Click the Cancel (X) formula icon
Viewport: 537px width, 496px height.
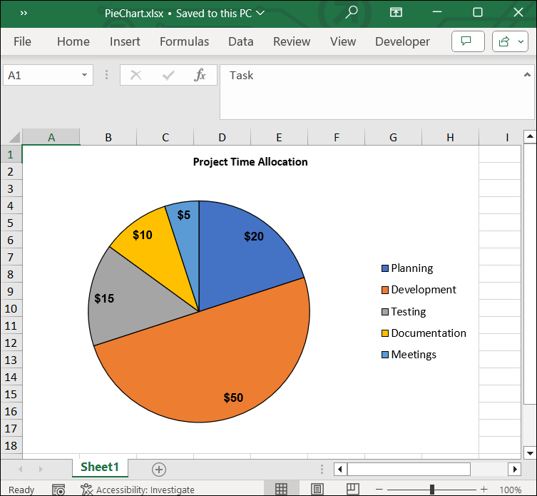pyautogui.click(x=136, y=75)
